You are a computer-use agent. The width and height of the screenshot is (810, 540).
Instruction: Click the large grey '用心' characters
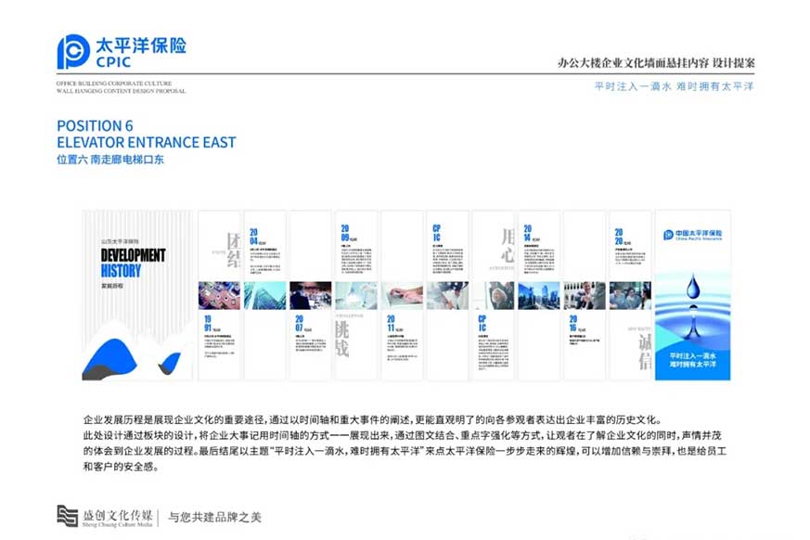508,246
